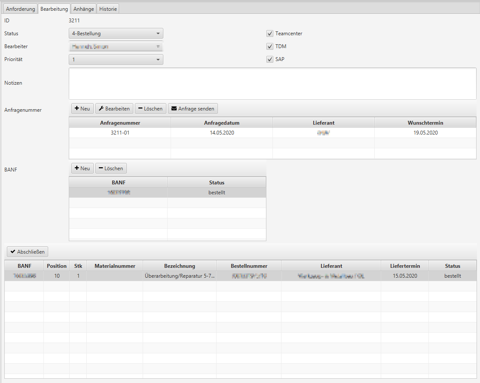The height and width of the screenshot is (383, 480).
Task: Click into the Notizen text area
Action: tap(272, 83)
